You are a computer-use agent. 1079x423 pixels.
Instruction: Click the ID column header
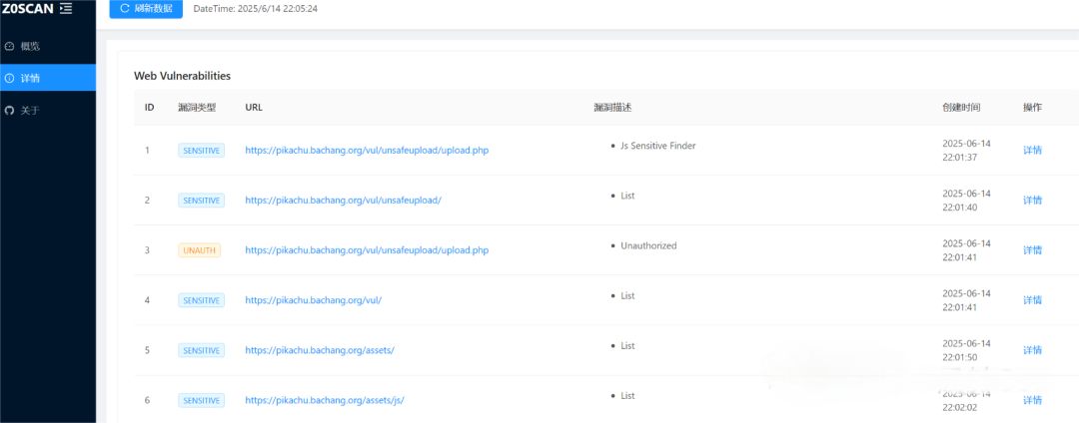pos(149,107)
